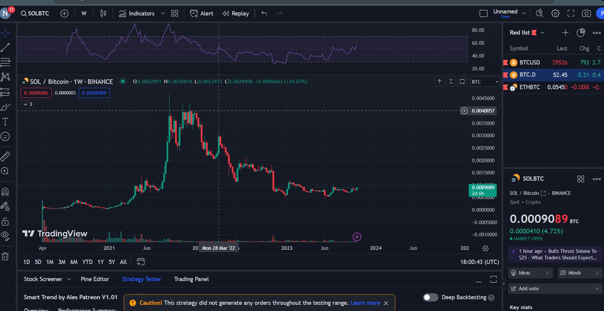Enter fullscreen mode
The image size is (604, 311).
pos(571,14)
